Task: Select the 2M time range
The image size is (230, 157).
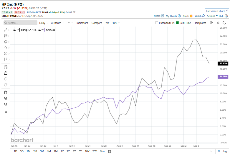Action: pyautogui.click(x=35, y=151)
